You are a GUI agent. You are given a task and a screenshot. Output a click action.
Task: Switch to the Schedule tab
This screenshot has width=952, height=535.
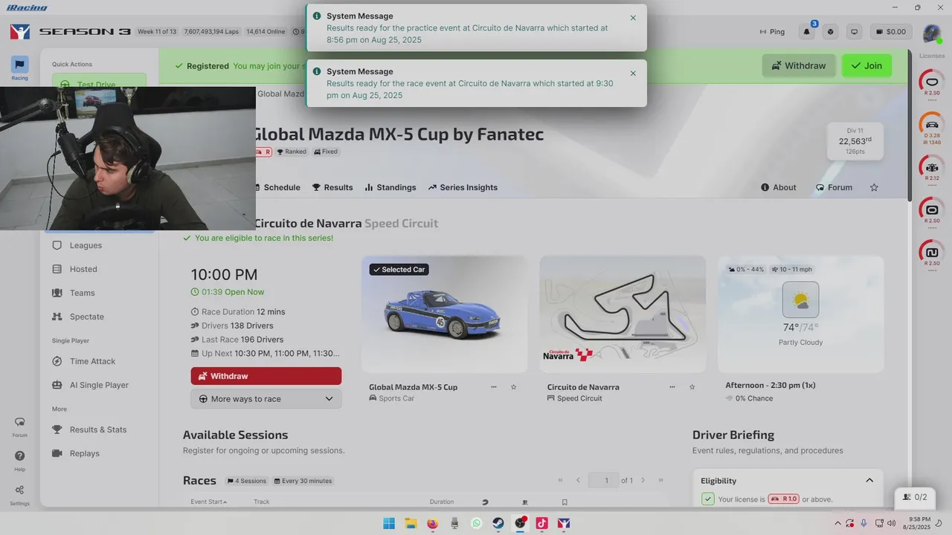tap(277, 187)
